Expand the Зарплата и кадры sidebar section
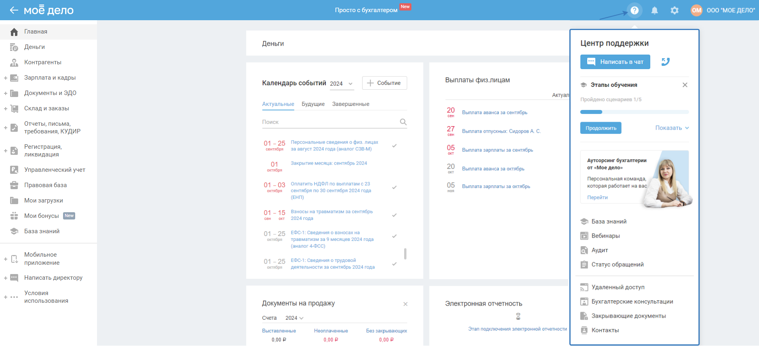Viewport: 759px width, 346px height. (6, 78)
